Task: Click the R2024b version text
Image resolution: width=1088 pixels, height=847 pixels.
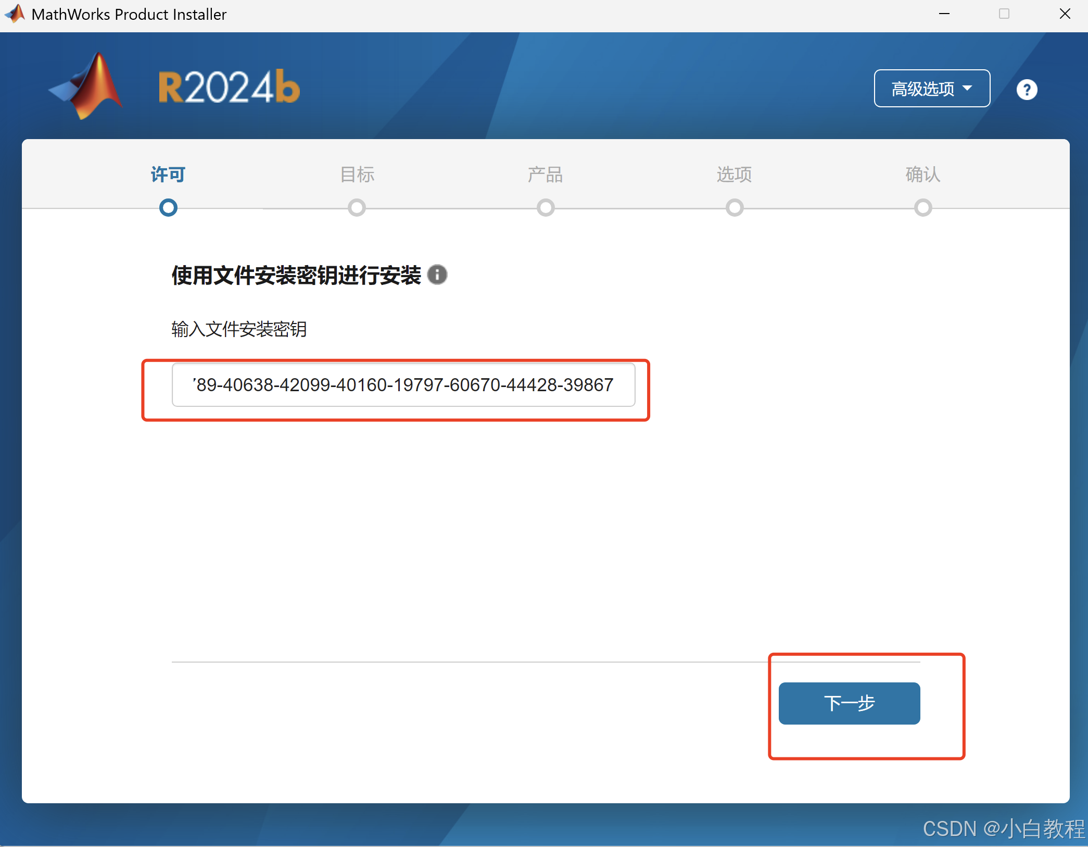Action: coord(229,87)
